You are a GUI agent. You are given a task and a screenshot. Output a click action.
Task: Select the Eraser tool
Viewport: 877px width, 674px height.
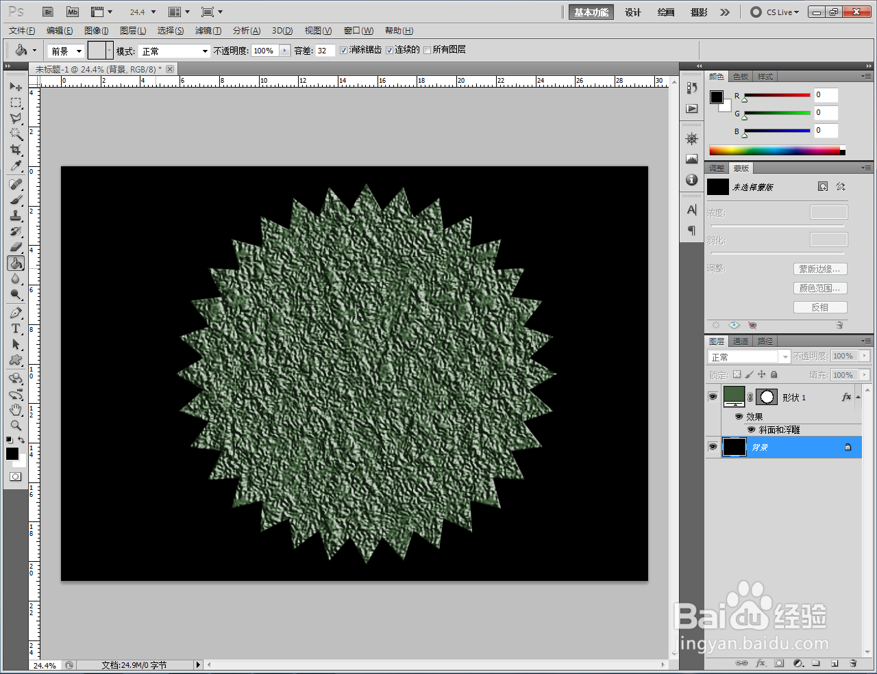click(x=16, y=247)
